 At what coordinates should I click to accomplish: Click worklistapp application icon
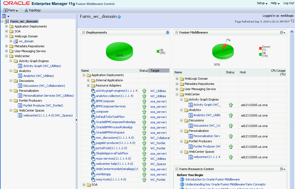[93, 174]
